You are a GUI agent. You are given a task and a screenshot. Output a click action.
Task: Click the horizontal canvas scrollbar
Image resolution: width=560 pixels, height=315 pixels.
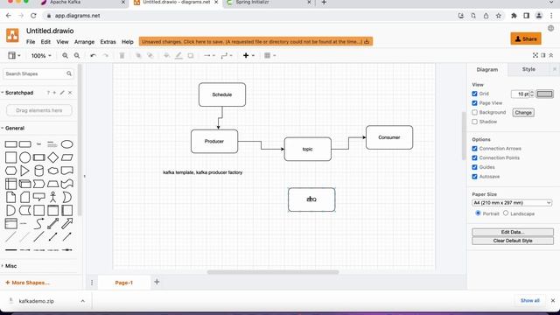[x=273, y=272]
